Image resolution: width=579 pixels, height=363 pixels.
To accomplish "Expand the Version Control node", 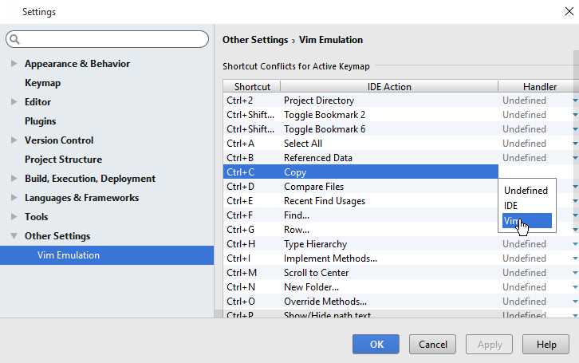I will click(x=14, y=140).
